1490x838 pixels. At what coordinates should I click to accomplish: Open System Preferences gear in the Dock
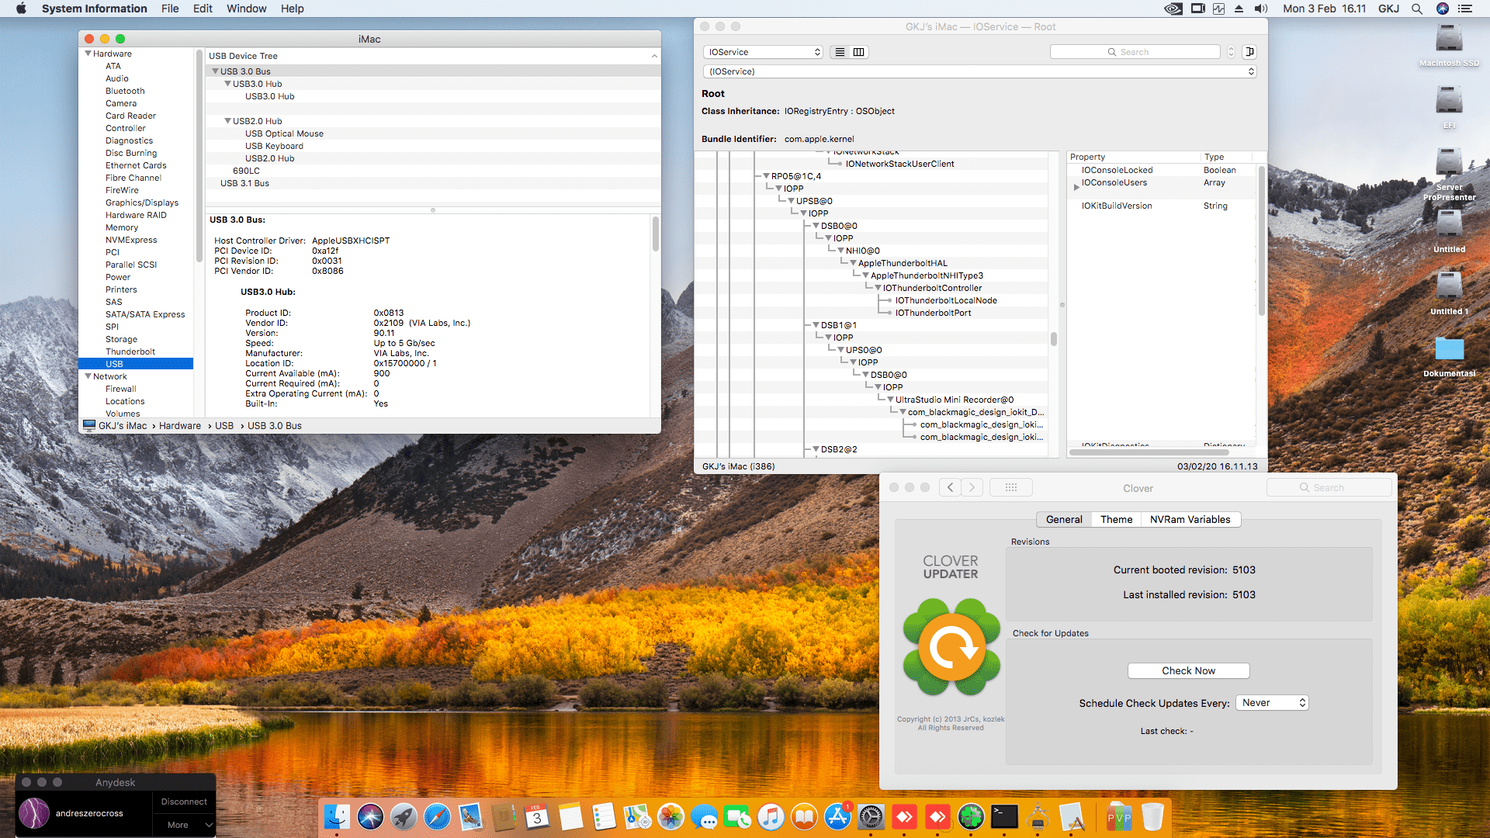(x=871, y=817)
